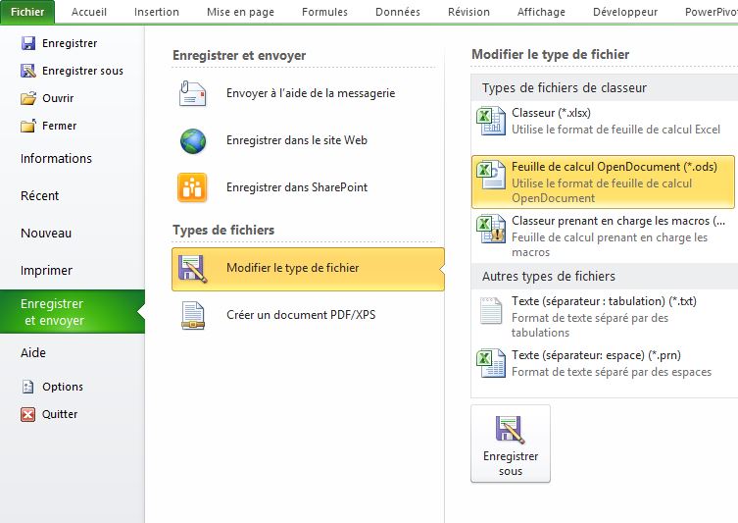Click the prn space-separated file icon
The image size is (738, 523).
point(491,364)
